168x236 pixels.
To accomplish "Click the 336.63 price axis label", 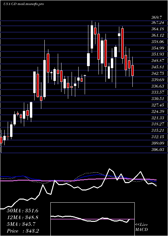I will (x=158, y=86).
